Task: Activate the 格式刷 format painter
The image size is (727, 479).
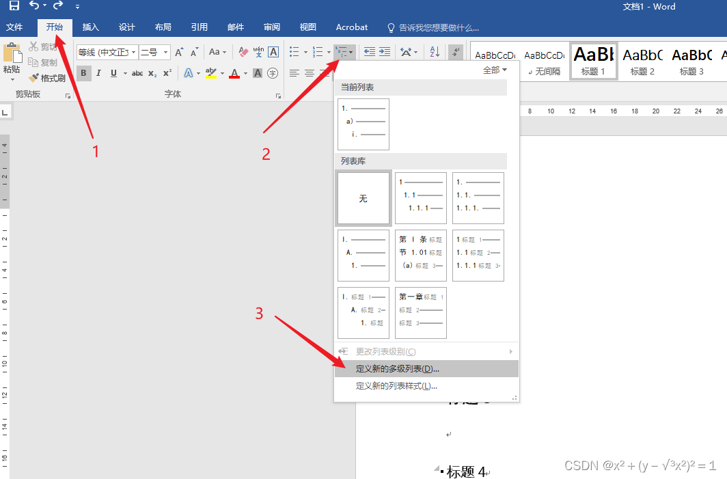Action: 47,78
